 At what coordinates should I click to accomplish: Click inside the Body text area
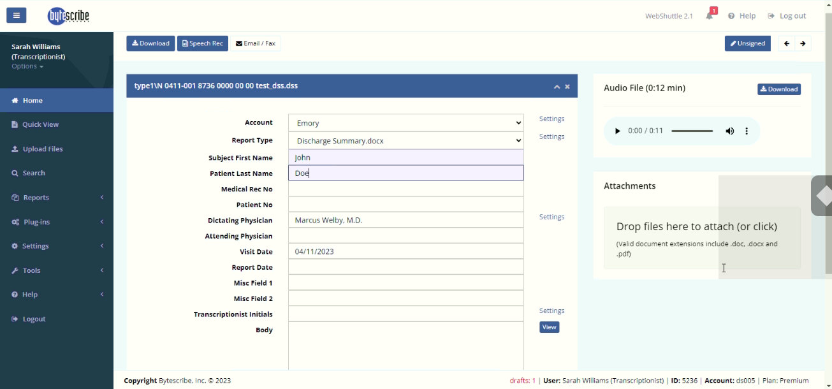pyautogui.click(x=406, y=346)
